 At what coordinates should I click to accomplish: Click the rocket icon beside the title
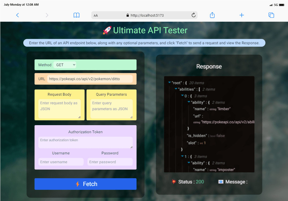pyautogui.click(x=107, y=31)
